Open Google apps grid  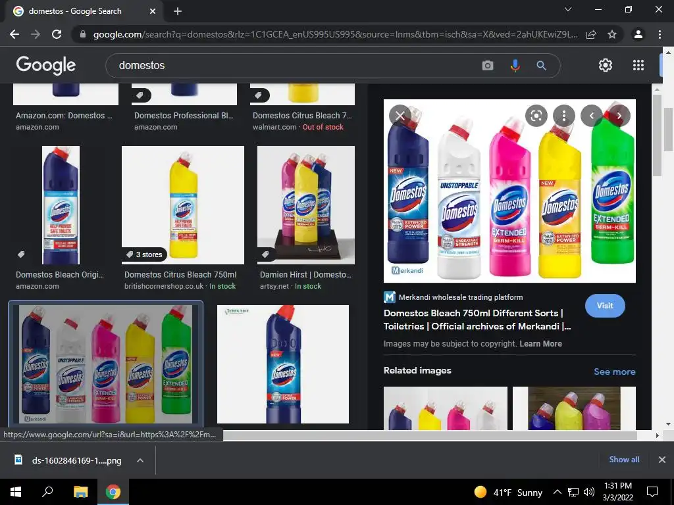pos(638,65)
